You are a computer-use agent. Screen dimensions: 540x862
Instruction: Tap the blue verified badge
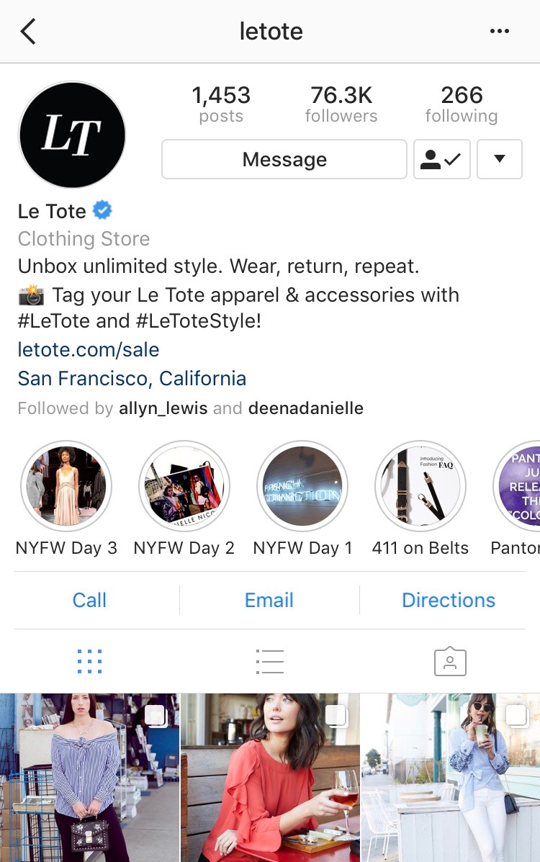pyautogui.click(x=102, y=210)
